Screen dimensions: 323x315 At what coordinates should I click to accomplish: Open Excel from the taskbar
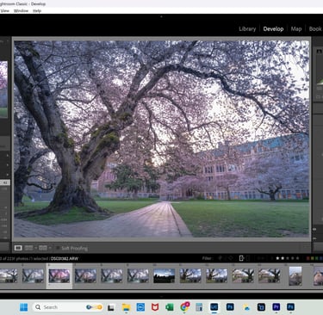pyautogui.click(x=170, y=307)
